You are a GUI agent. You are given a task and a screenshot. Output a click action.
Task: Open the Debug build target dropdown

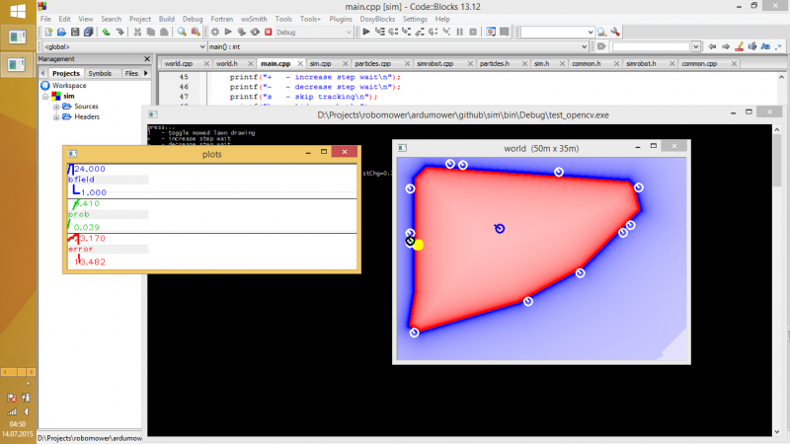[349, 33]
